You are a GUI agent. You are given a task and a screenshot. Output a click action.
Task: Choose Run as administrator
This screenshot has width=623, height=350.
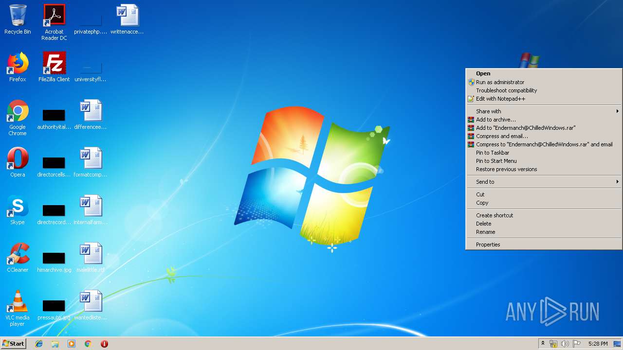coord(544,82)
